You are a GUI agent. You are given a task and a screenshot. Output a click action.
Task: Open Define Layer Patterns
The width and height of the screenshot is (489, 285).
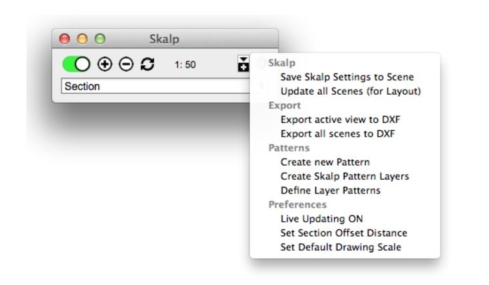330,190
